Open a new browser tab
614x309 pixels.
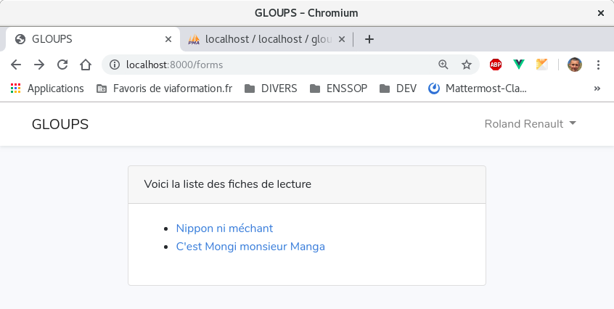[x=369, y=39]
